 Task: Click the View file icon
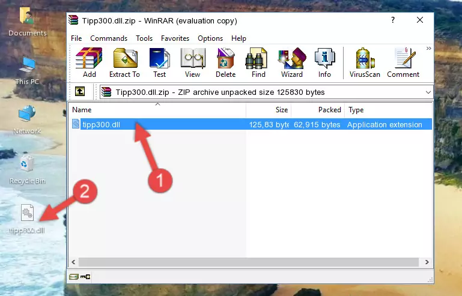coord(193,62)
